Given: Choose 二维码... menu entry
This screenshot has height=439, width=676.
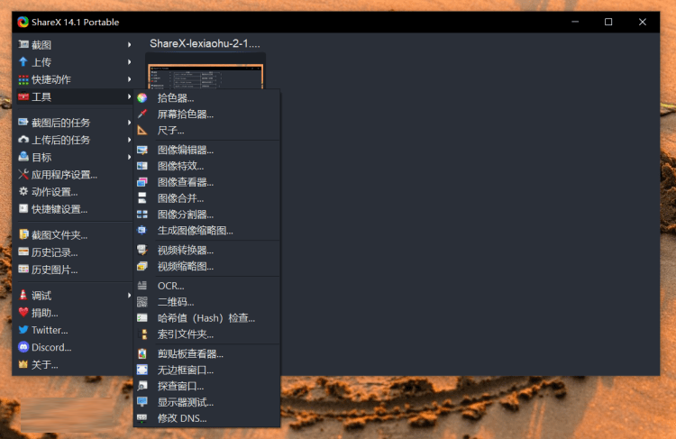Looking at the screenshot, I should tap(207, 302).
